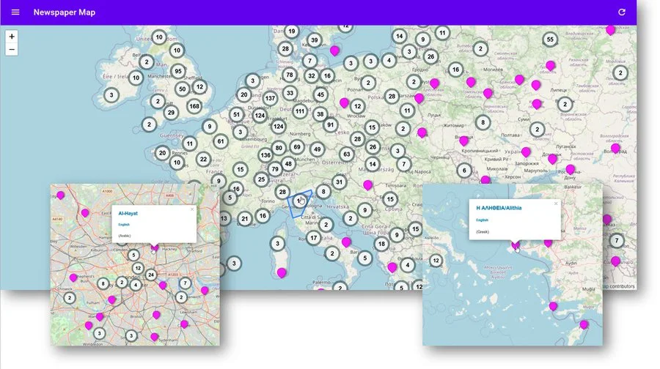660x369 pixels.
Task: Expand the 137 cluster marker
Action: [x=270, y=99]
